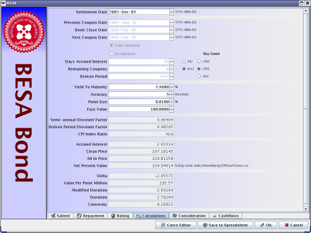
Task: Click the Consideration tab icon
Action: [x=175, y=216]
